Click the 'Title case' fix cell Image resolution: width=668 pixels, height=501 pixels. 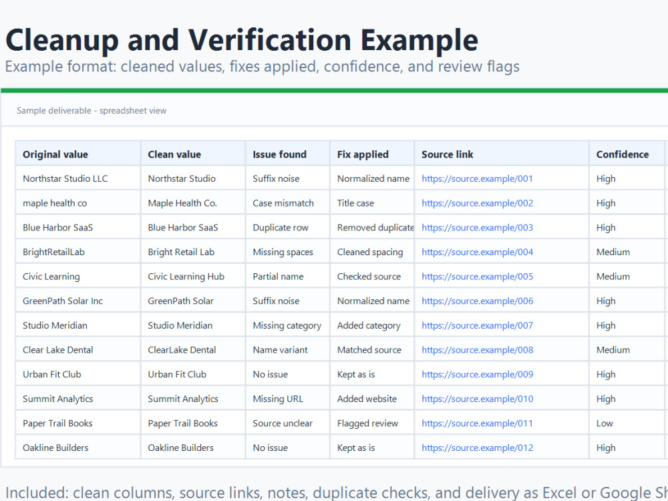[372, 203]
